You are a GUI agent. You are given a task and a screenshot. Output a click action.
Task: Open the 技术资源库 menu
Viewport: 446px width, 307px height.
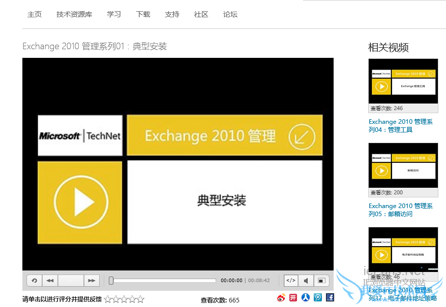pos(74,15)
